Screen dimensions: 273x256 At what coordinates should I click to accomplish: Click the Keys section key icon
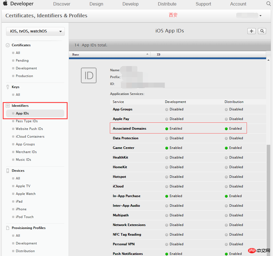(8, 87)
